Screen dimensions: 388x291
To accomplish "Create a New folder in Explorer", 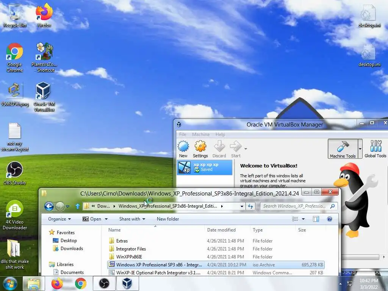I will pyautogui.click(x=168, y=219).
